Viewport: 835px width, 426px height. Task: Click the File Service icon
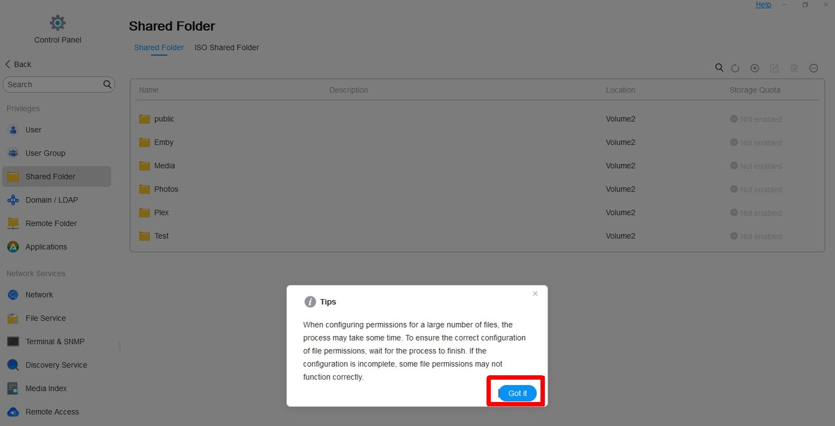pyautogui.click(x=13, y=318)
